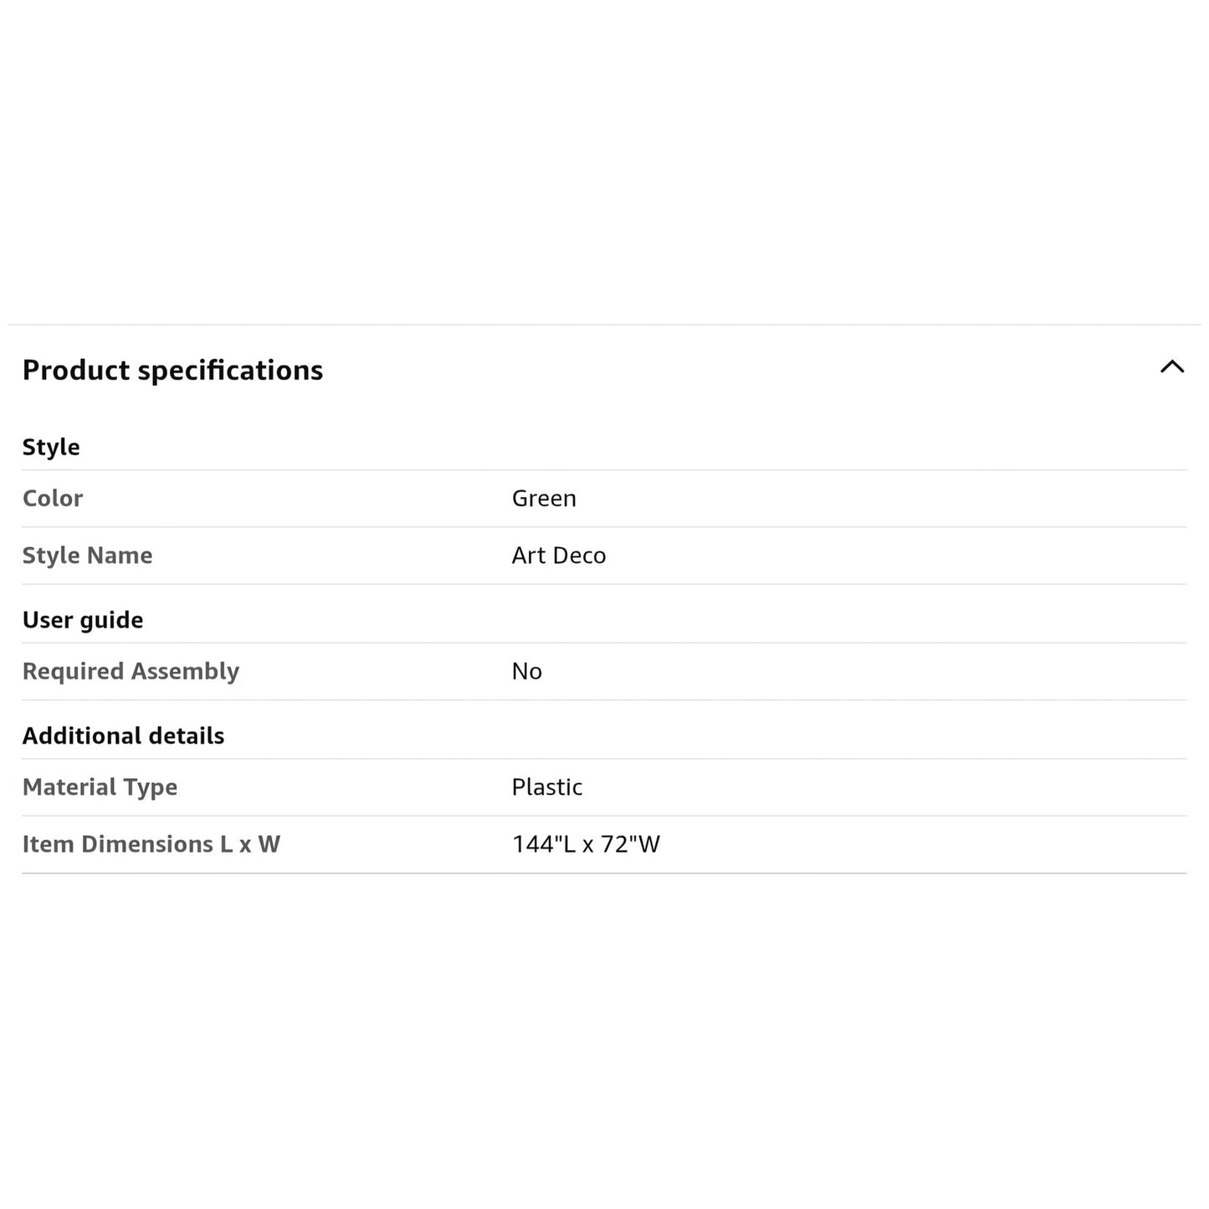
Task: Click the Style Name row area
Action: pos(604,556)
